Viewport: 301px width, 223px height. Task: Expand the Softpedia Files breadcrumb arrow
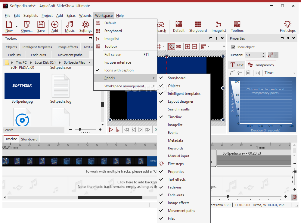pos(89,62)
